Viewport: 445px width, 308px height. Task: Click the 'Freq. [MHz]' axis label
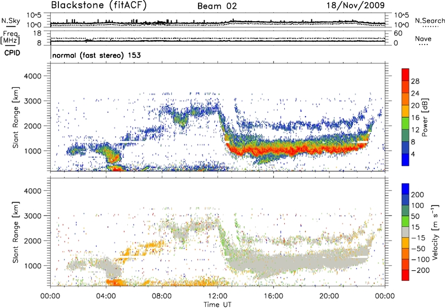[x=10, y=38]
